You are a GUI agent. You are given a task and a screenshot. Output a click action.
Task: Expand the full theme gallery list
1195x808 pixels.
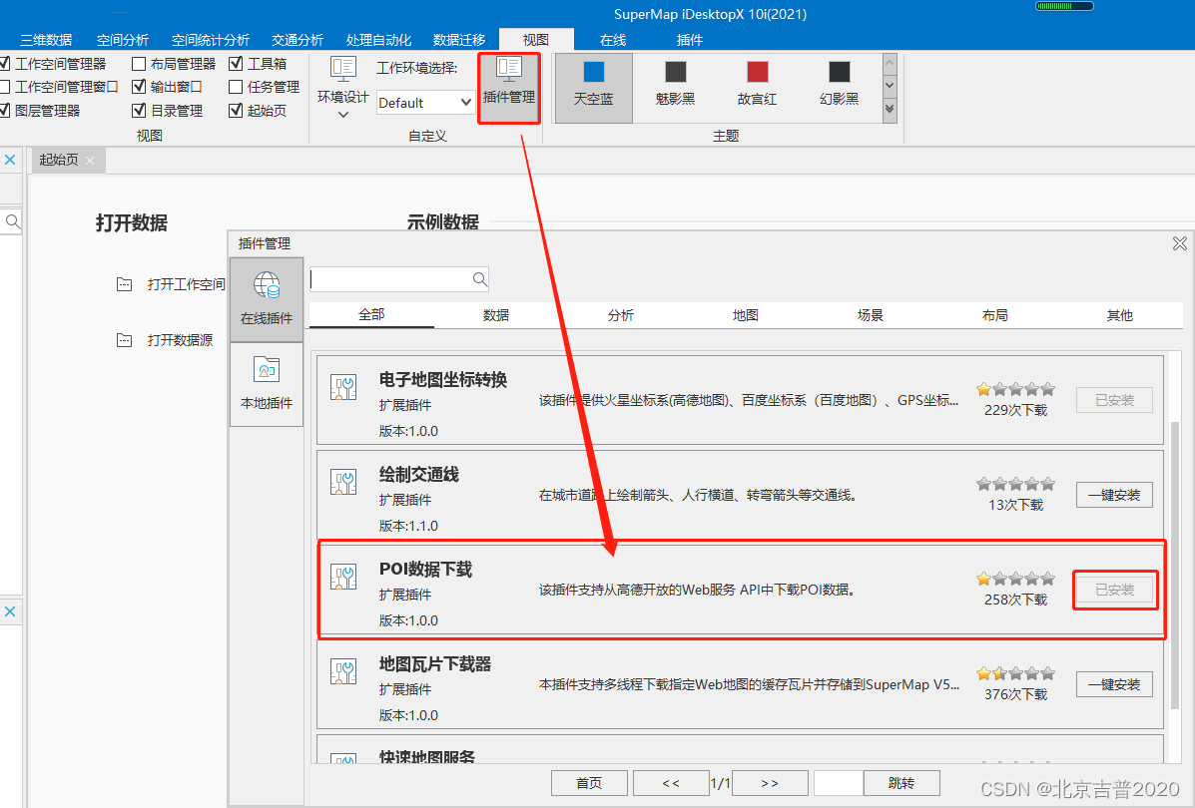[890, 110]
